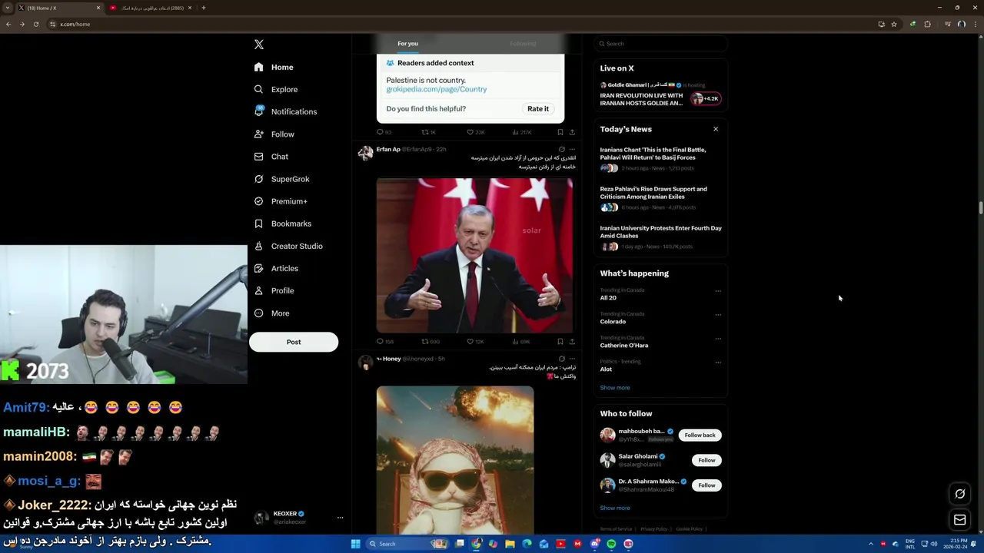Click the Grok icon on Erfan Ap post
The width and height of the screenshot is (984, 553).
point(561,149)
